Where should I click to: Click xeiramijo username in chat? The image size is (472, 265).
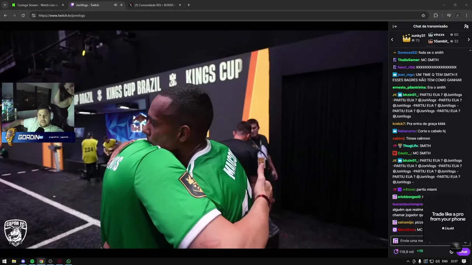pos(405,222)
